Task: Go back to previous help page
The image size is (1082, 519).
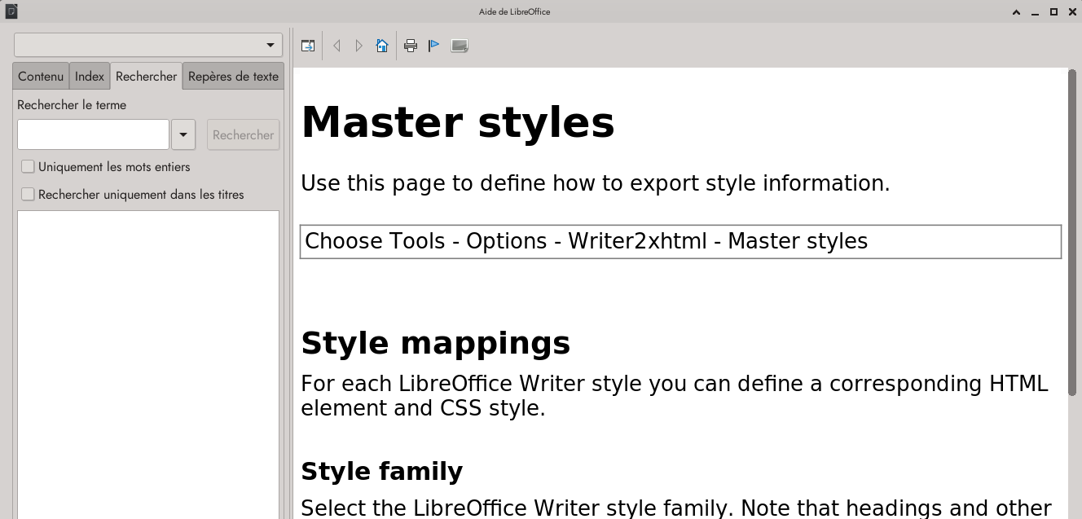Action: tap(336, 46)
